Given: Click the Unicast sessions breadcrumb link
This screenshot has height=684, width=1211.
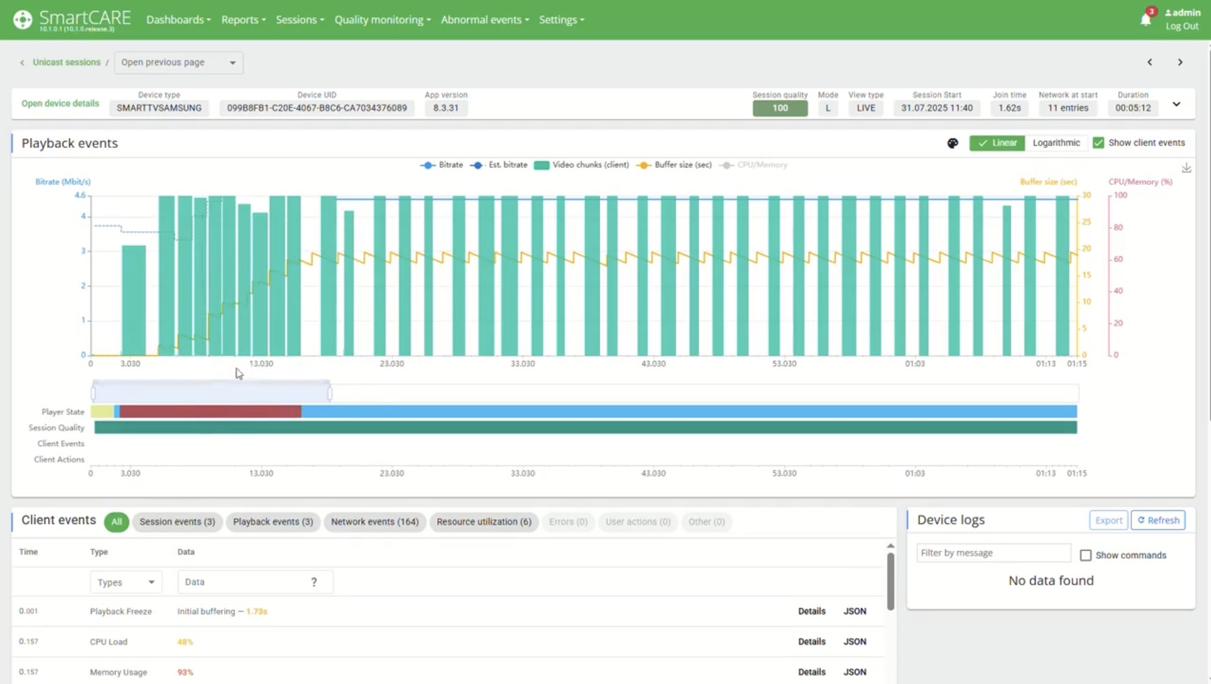Looking at the screenshot, I should [x=66, y=62].
